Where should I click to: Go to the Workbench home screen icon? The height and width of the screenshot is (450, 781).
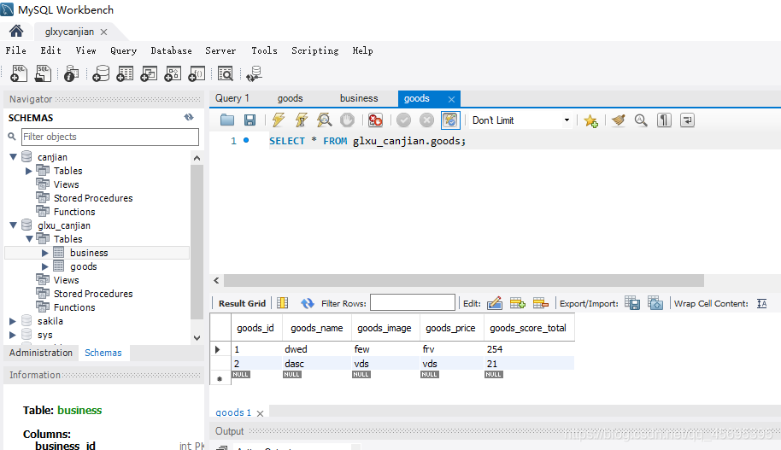point(16,32)
